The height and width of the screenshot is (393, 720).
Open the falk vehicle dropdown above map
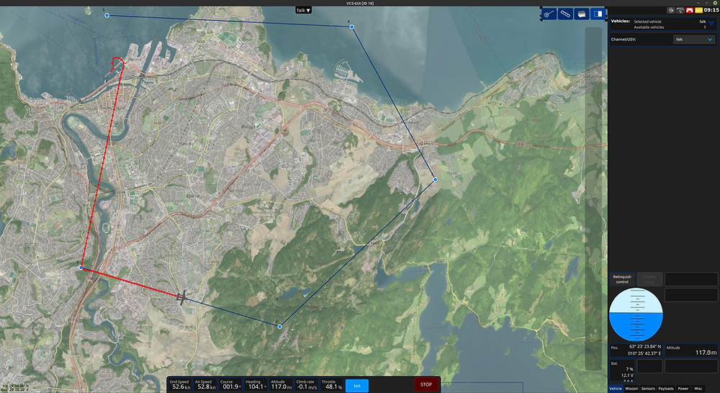(303, 10)
